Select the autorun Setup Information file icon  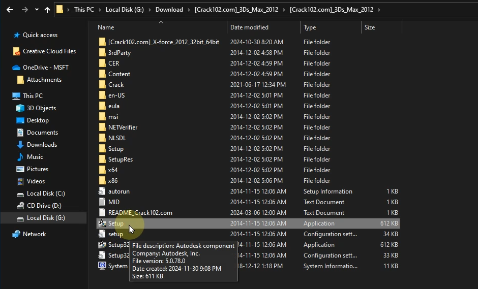point(102,191)
